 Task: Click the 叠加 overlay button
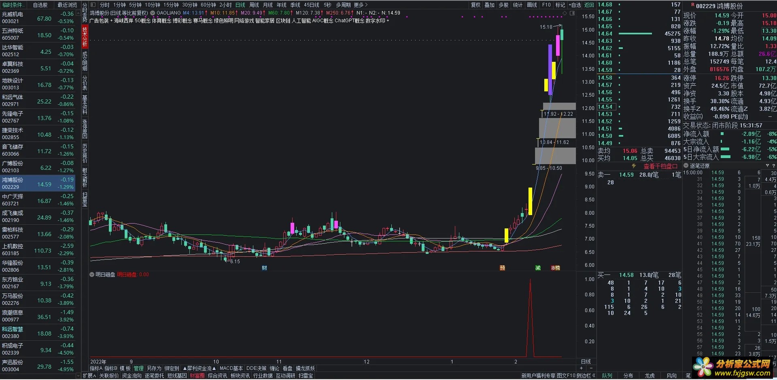(x=490, y=5)
